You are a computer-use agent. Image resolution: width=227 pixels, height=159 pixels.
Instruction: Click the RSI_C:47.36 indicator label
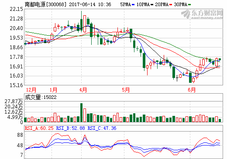(x=102, y=128)
